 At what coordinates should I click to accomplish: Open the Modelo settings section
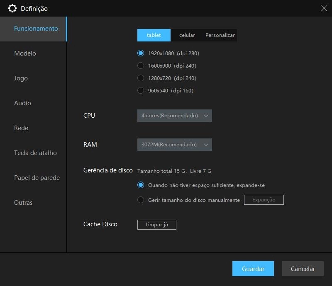tap(25, 53)
